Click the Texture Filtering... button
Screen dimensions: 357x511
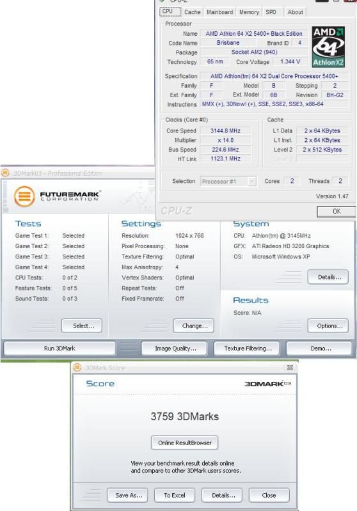[247, 349]
